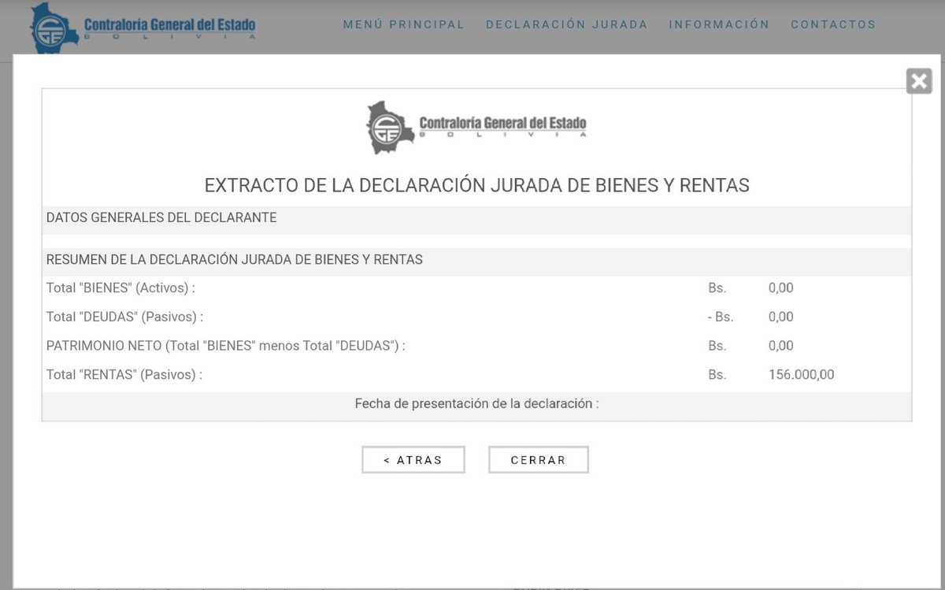The height and width of the screenshot is (590, 945).
Task: Select the 'Bs.' currency label for RENTAS
Action: coord(717,374)
